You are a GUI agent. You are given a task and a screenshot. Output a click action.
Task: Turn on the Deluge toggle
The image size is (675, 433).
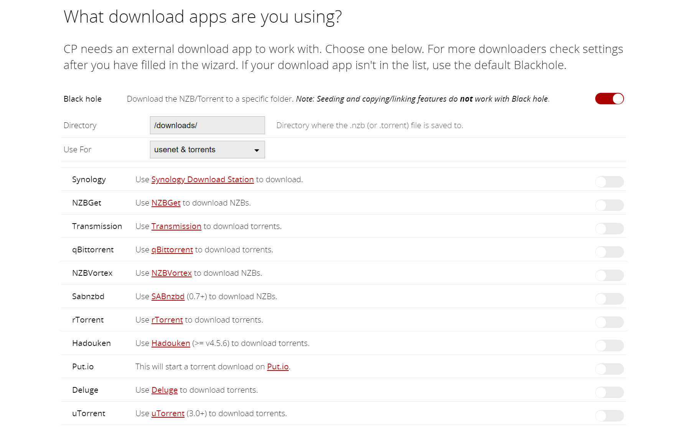609,392
